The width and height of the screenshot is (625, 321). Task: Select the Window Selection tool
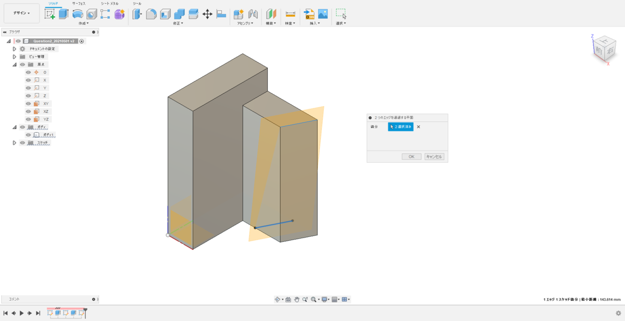341,14
